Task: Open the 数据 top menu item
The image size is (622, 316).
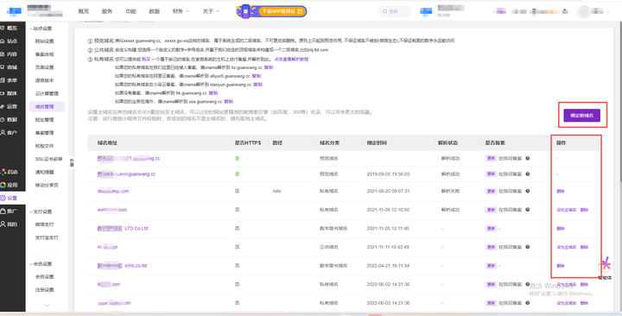Action: (x=155, y=11)
